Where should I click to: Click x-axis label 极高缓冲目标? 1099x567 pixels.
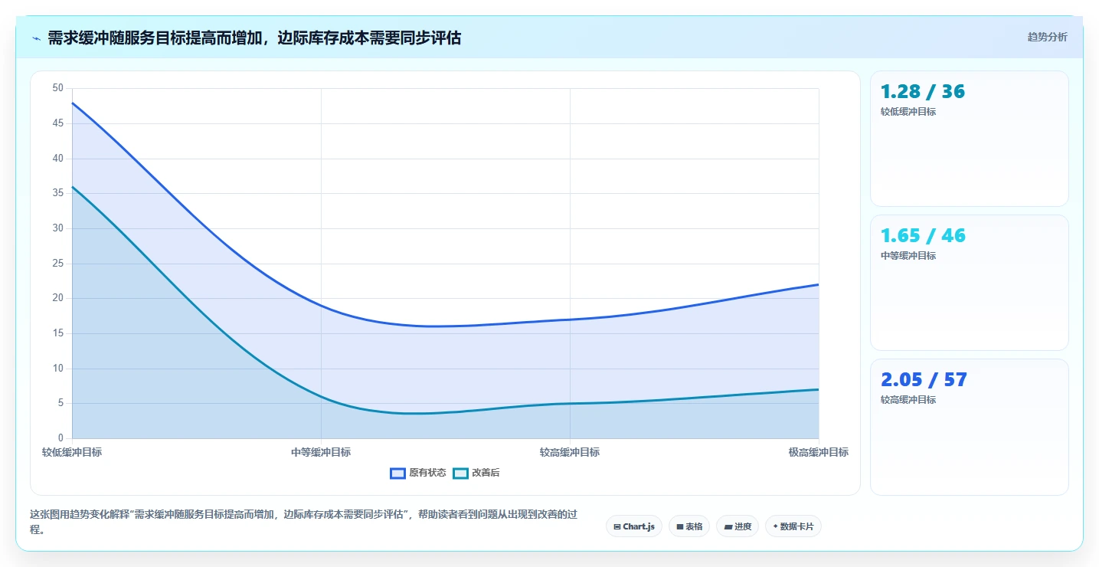819,453
